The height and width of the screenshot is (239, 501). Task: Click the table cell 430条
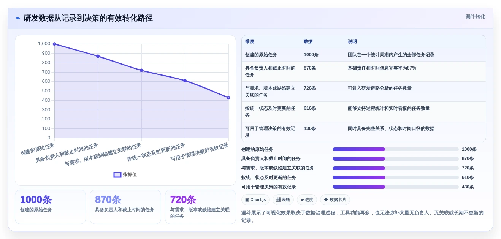click(310, 128)
